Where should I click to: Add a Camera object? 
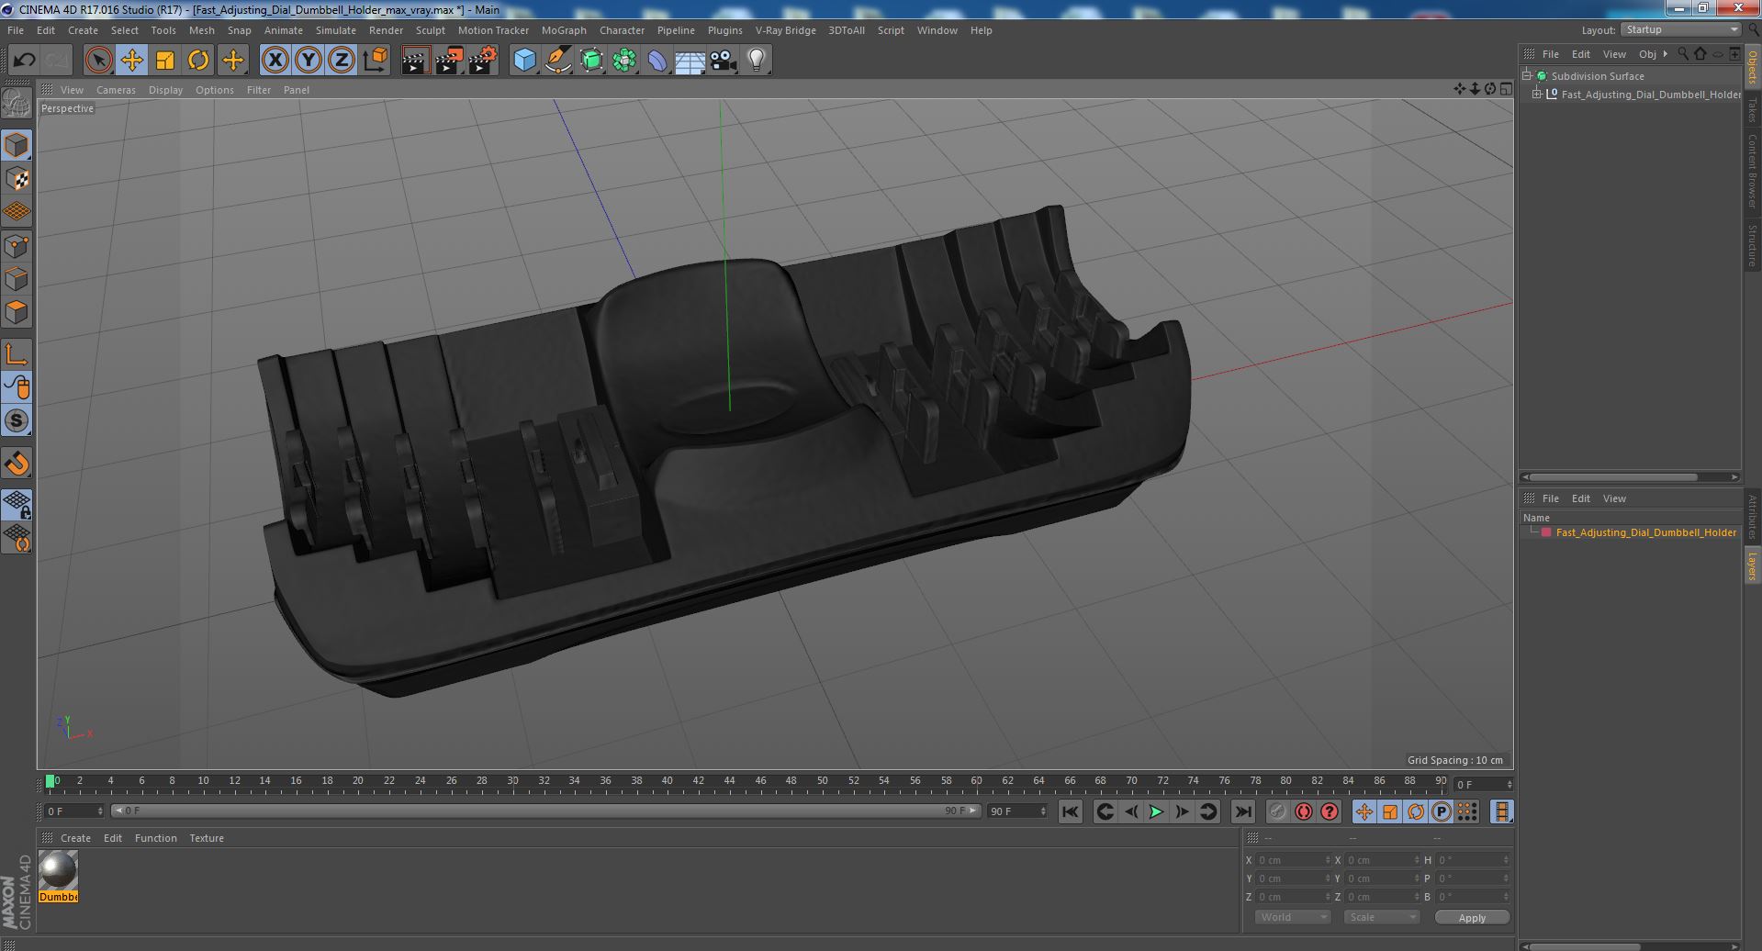coord(724,61)
